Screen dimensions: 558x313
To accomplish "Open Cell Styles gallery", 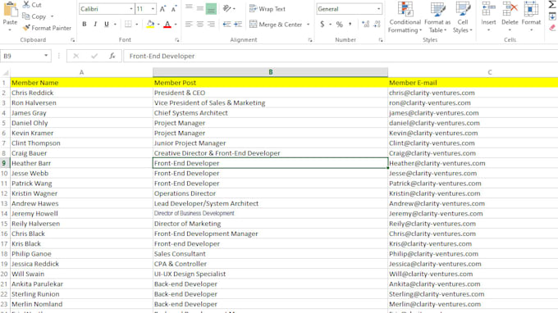I will [x=463, y=17].
